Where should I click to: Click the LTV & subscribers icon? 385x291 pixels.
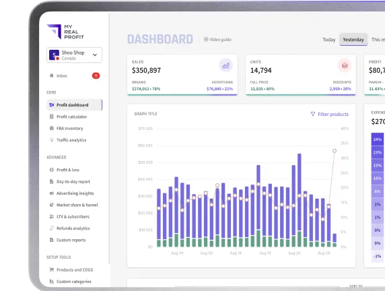[x=52, y=216]
